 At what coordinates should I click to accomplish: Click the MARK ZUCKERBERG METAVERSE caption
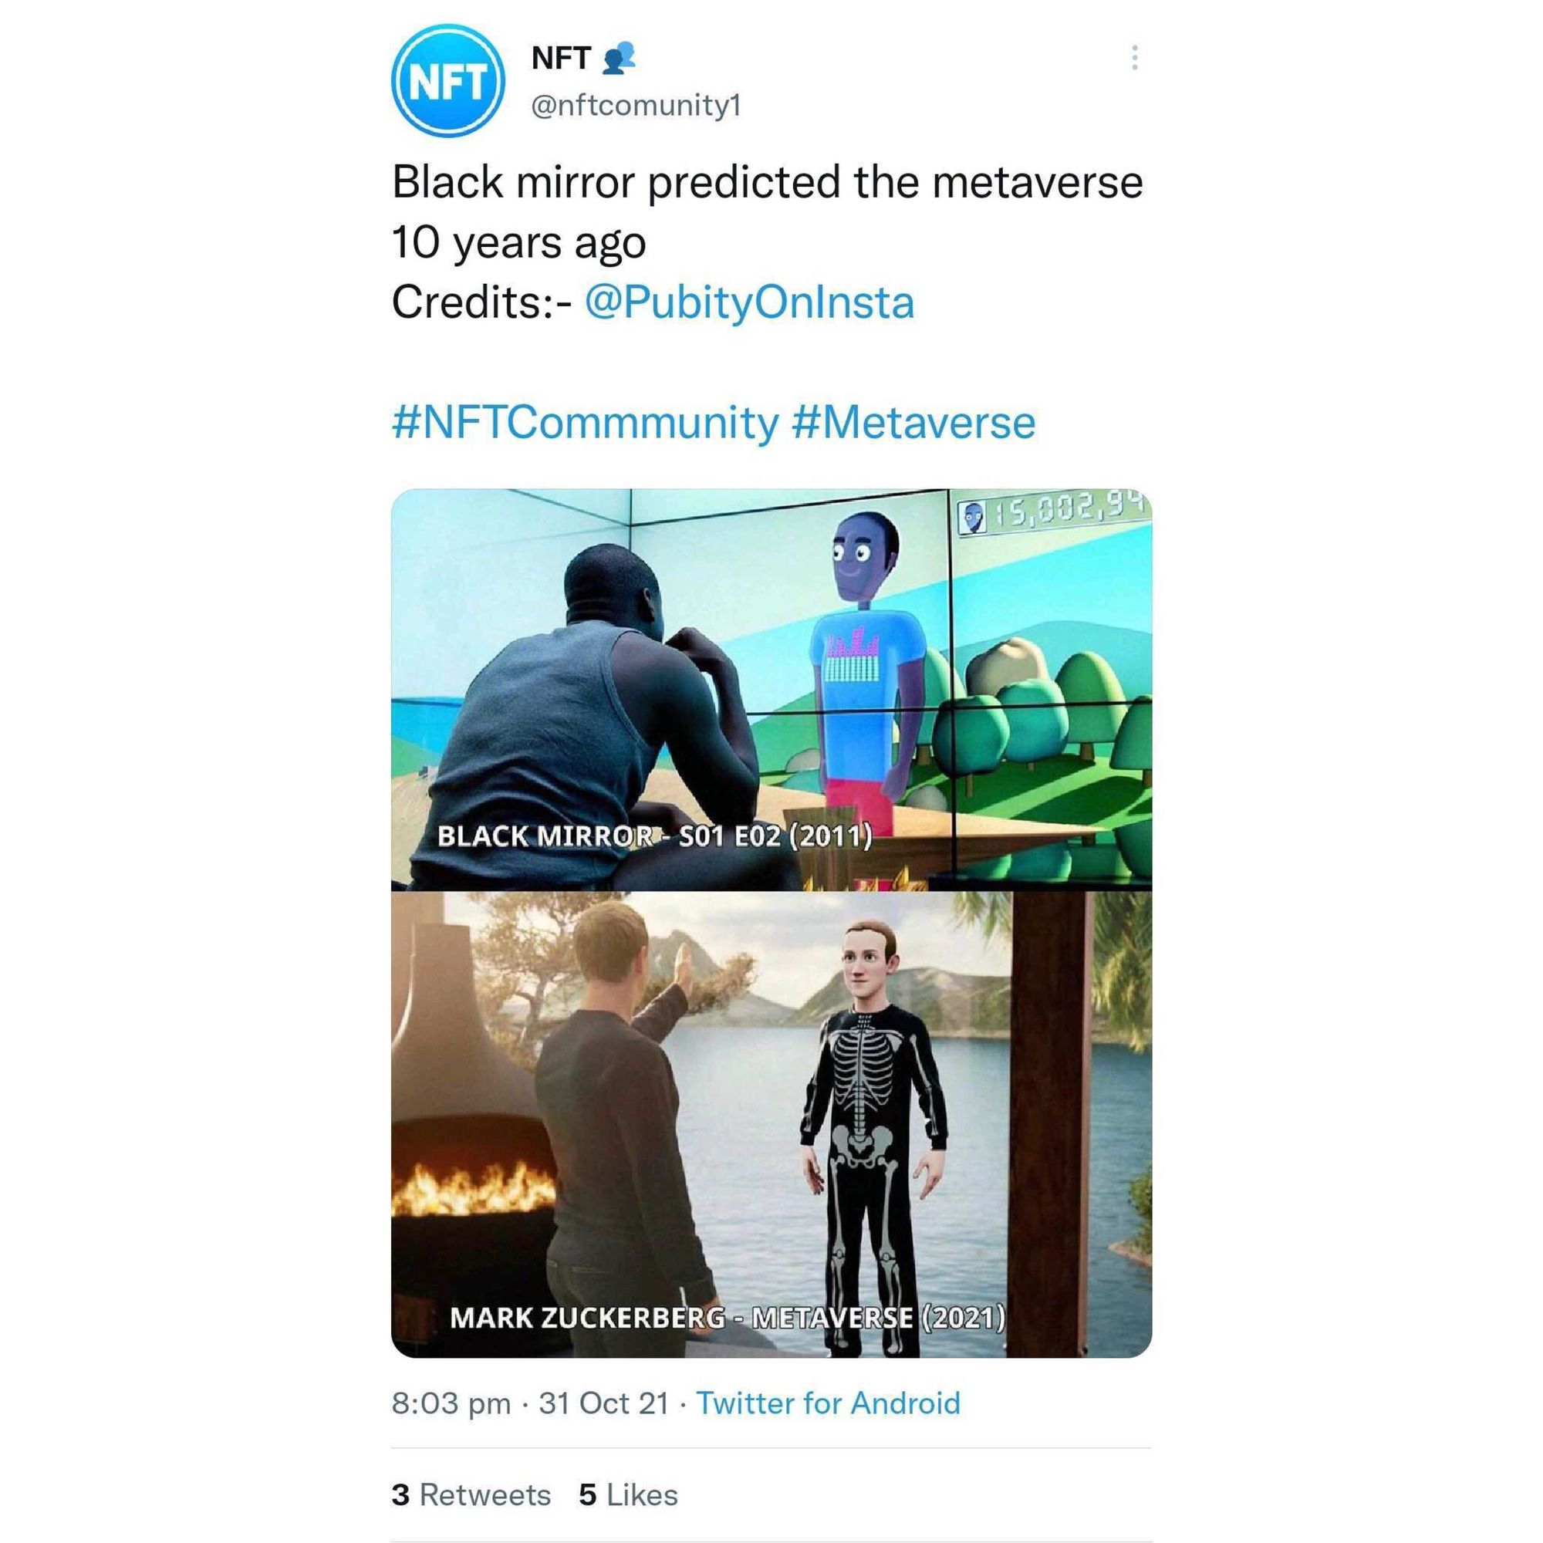click(727, 1317)
